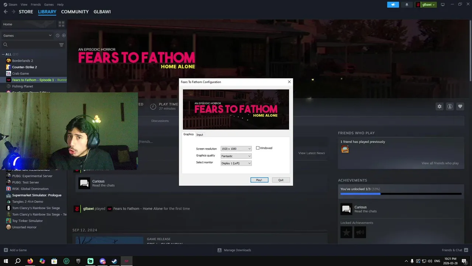Show hidden system tray icons
Viewport: 472px width, 266px height.
[406, 261]
